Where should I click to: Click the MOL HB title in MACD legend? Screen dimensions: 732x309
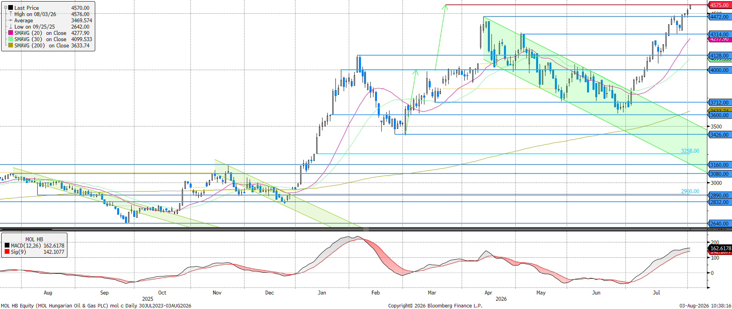(34, 239)
